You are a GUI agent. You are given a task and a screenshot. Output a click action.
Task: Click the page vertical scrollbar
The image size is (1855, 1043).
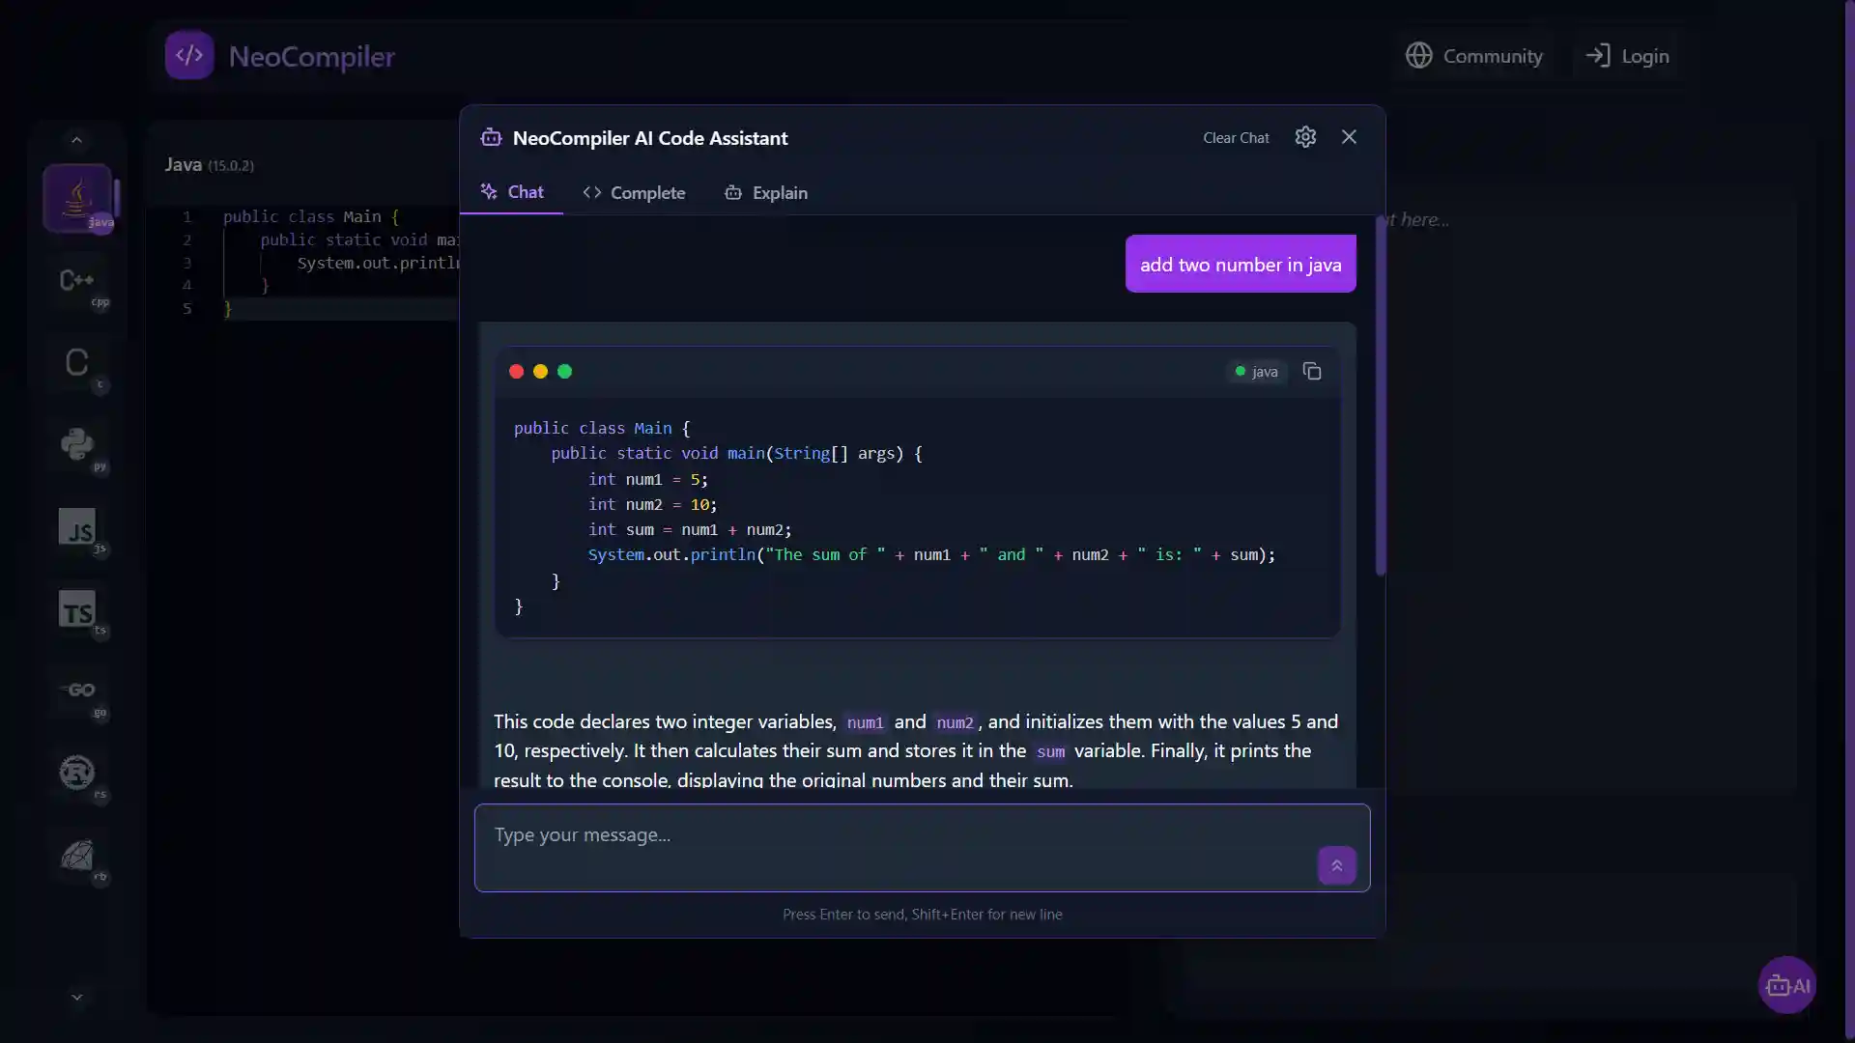click(x=1849, y=521)
